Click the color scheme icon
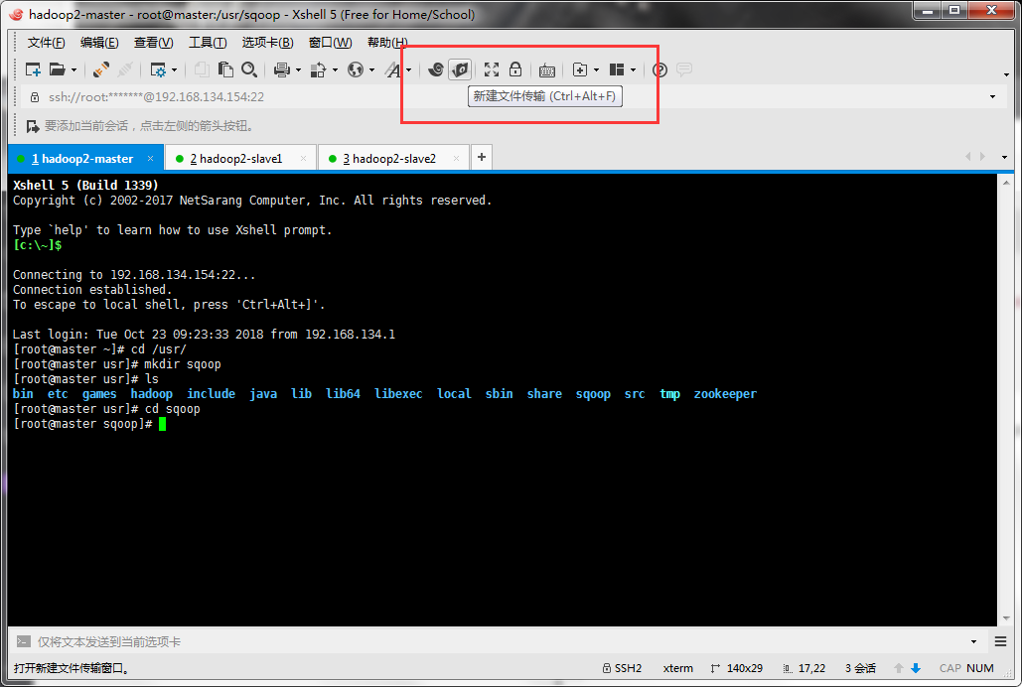The height and width of the screenshot is (687, 1022). point(318,69)
